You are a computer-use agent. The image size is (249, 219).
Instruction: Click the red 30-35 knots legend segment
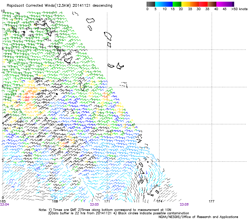203,4
